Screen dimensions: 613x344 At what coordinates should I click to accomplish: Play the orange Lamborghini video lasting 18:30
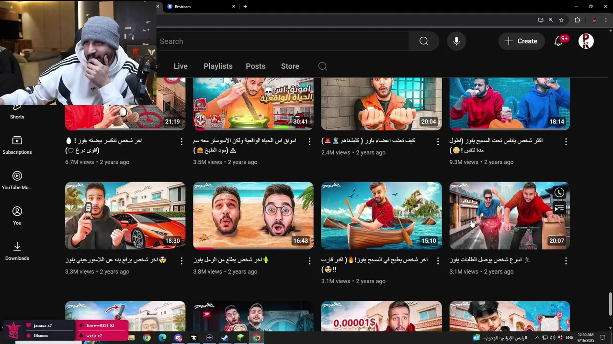(x=125, y=215)
